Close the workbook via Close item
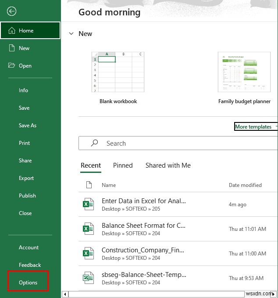Viewport: 278px width, 298px height. pos(25,213)
